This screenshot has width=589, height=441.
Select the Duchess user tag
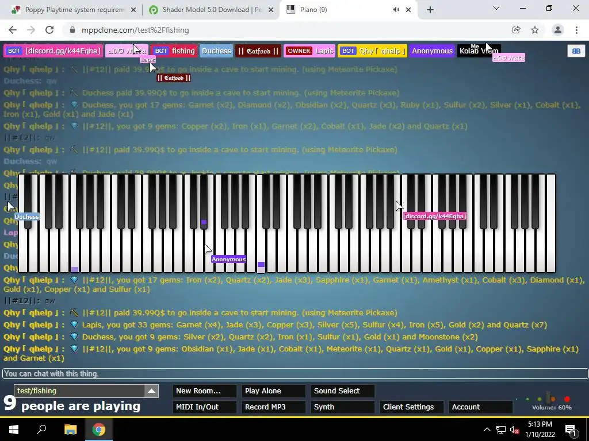pyautogui.click(x=216, y=51)
